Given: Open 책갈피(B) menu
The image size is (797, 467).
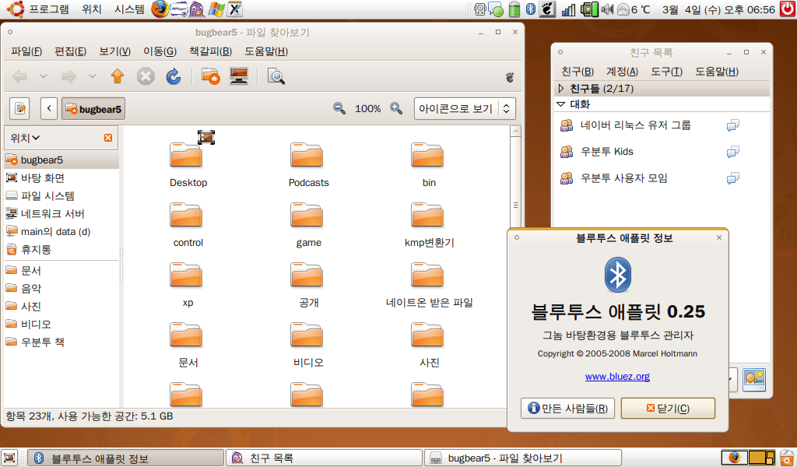Looking at the screenshot, I should pos(210,51).
